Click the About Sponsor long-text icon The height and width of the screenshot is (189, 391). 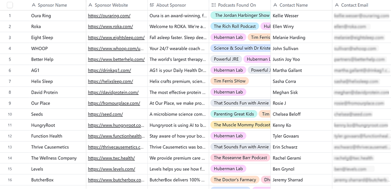pyautogui.click(x=152, y=5)
